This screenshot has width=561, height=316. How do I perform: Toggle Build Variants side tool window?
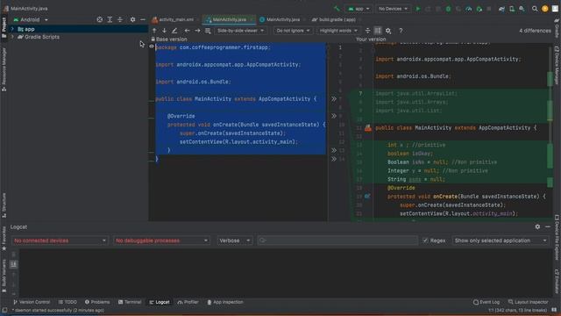[4, 276]
